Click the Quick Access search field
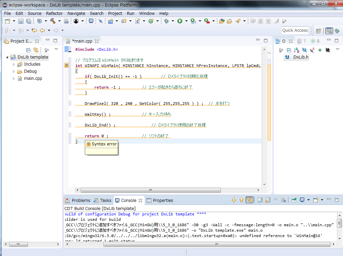The image size is (343, 256). tap(295, 30)
